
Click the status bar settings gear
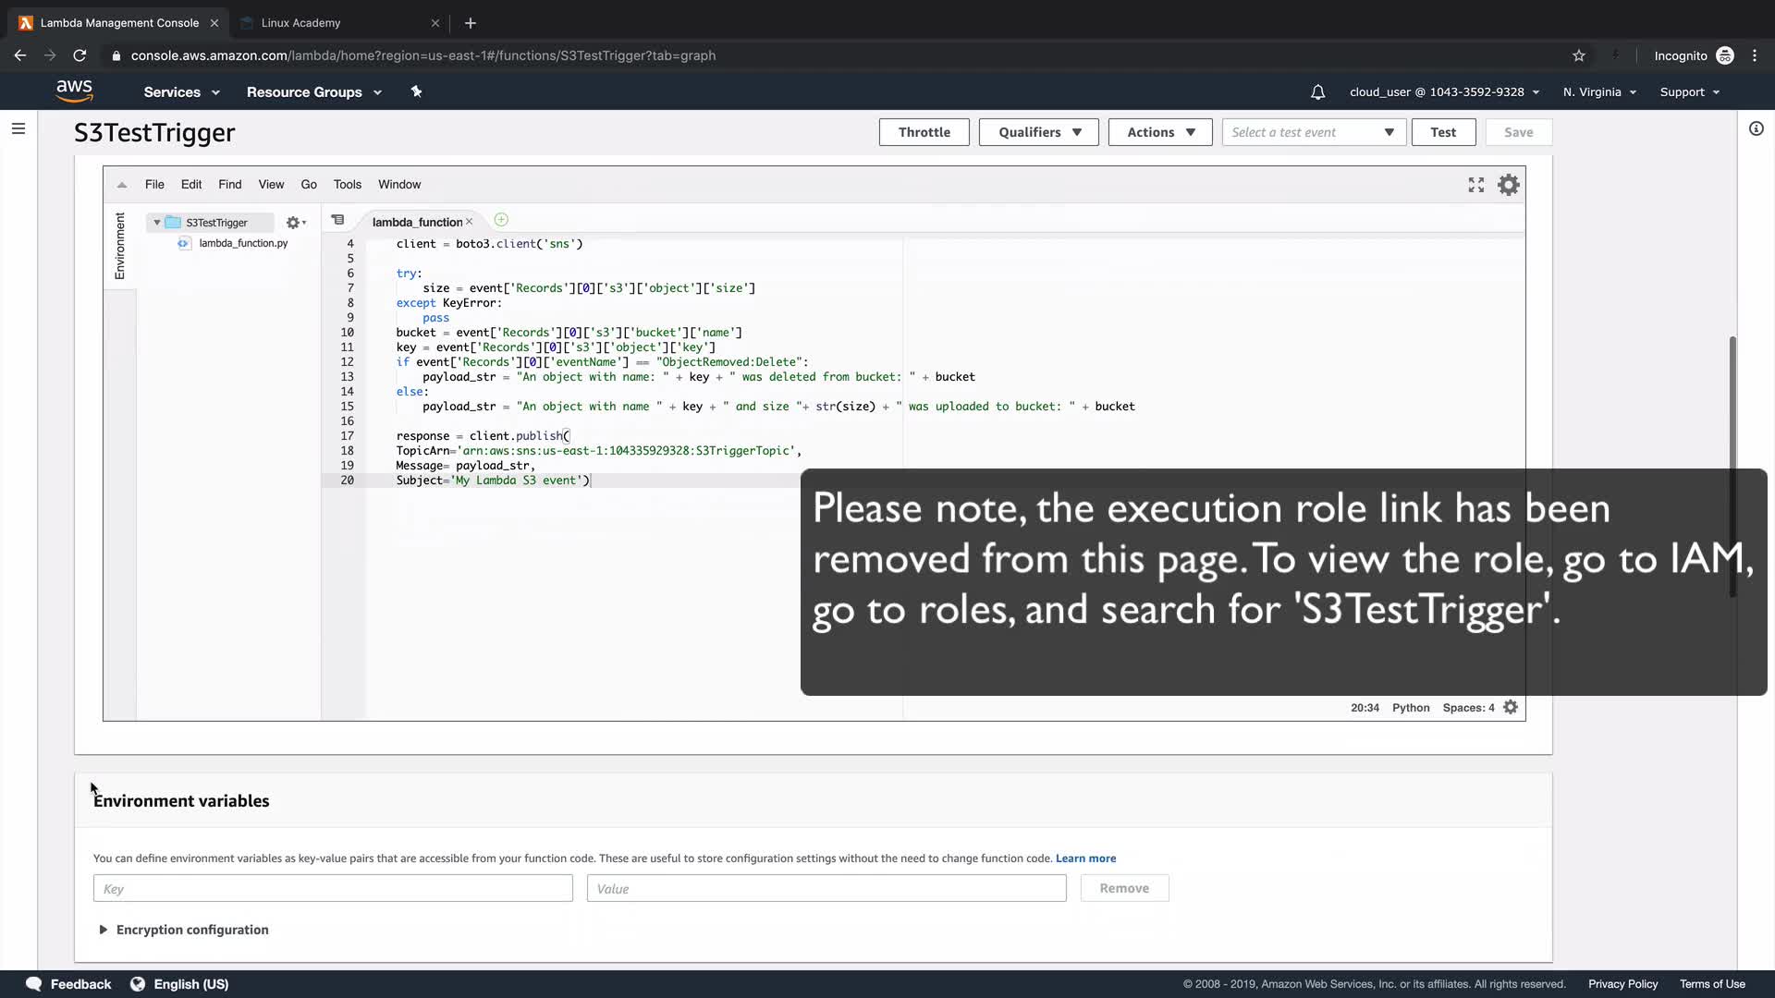[x=1511, y=707]
